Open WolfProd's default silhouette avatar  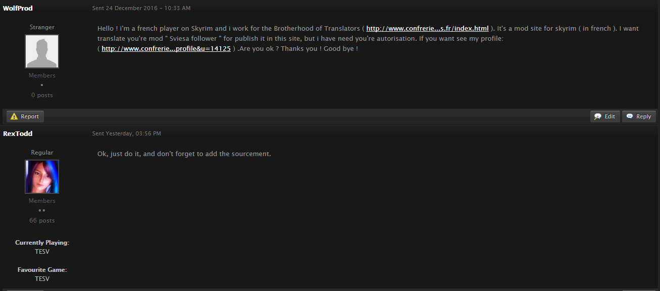tap(42, 51)
